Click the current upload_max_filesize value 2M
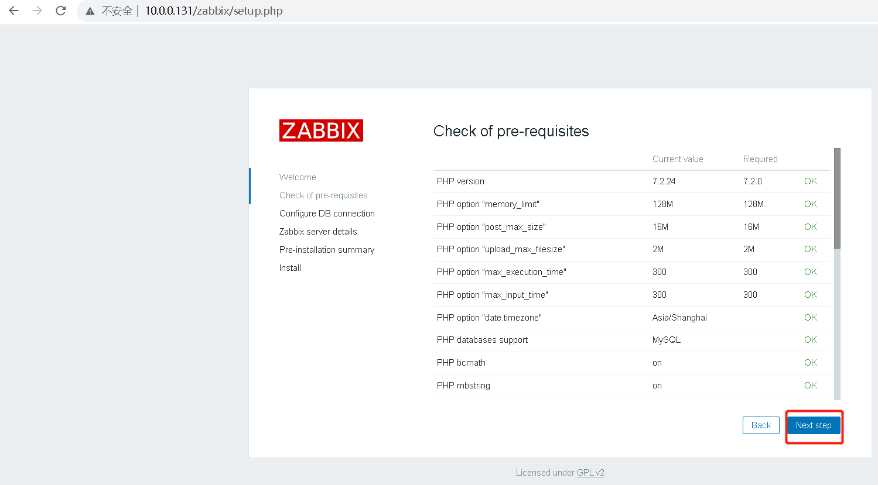This screenshot has height=485, width=878. tap(658, 249)
